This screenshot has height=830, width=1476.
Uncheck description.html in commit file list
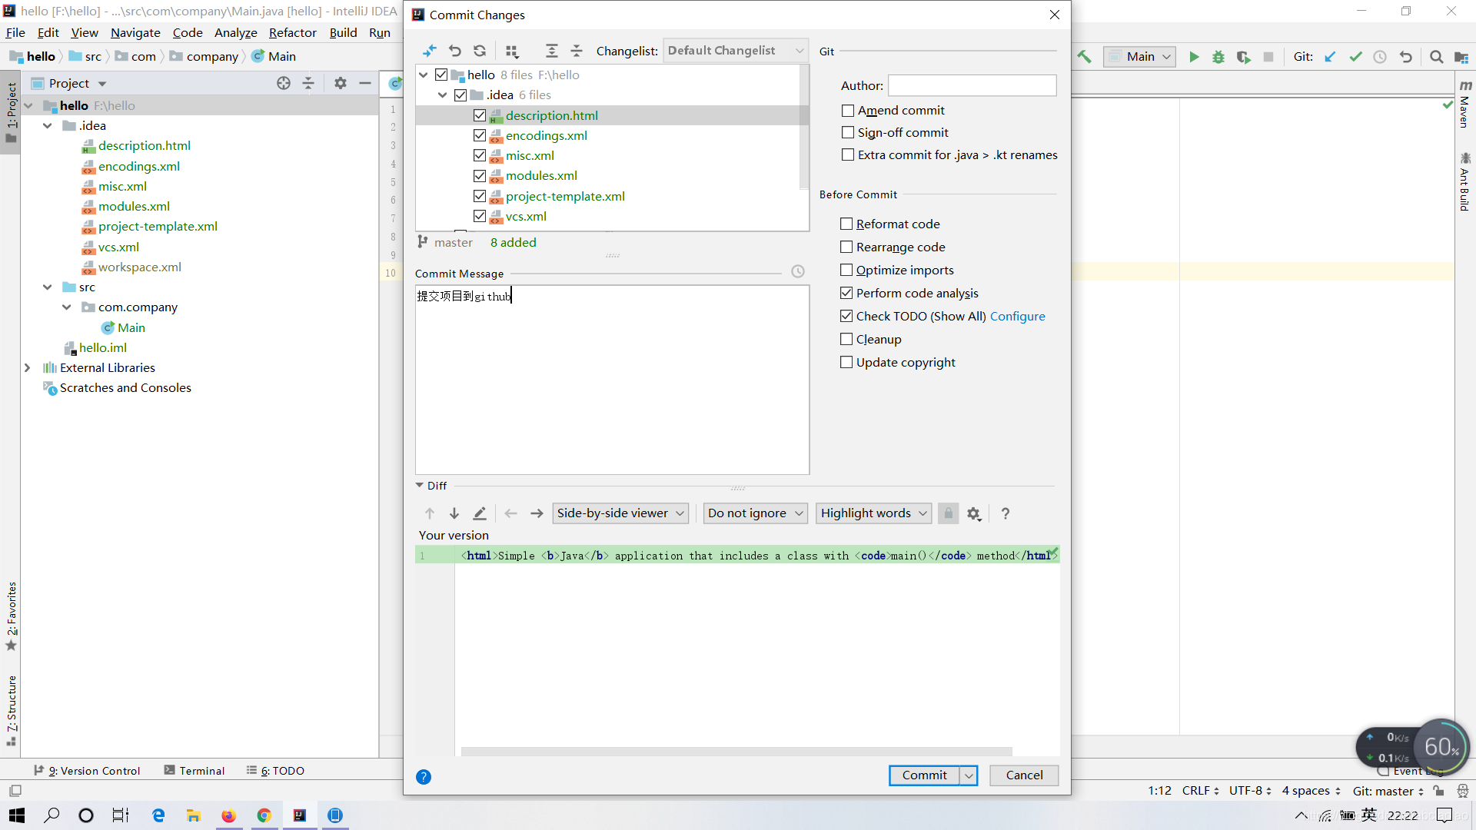pyautogui.click(x=480, y=115)
